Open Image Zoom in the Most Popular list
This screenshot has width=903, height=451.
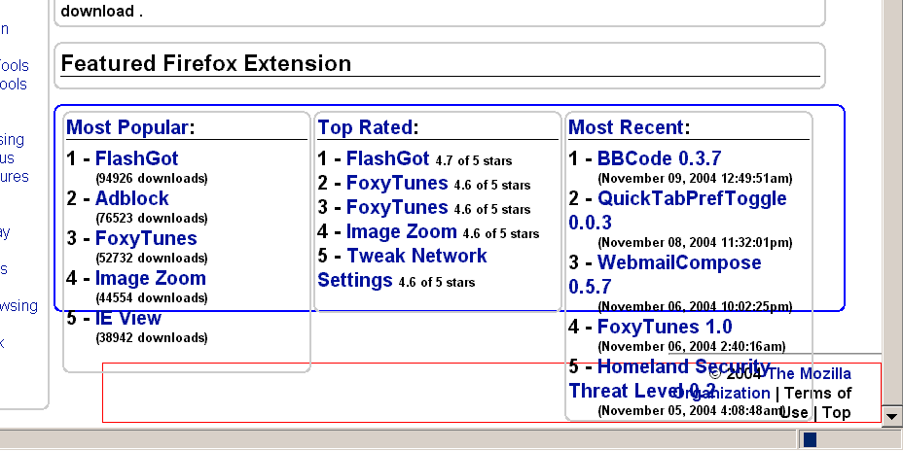coord(150,278)
